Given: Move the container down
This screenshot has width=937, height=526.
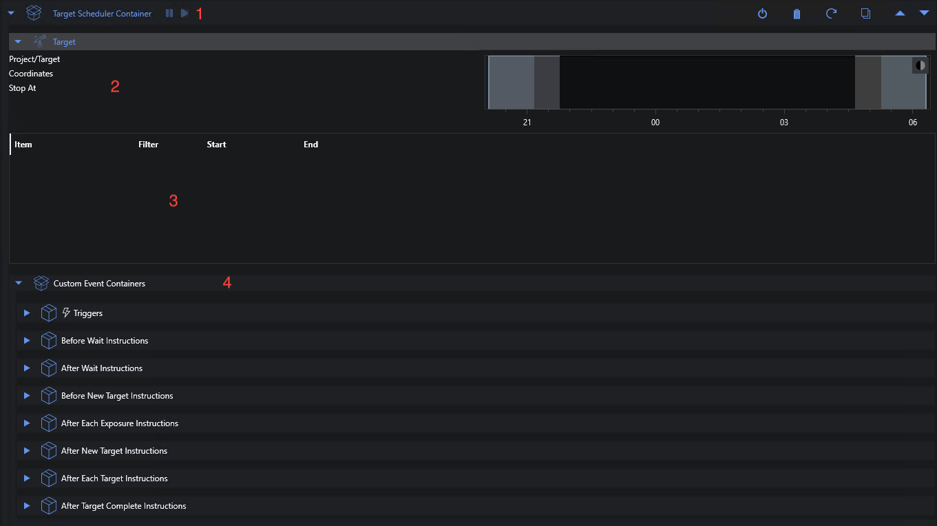Looking at the screenshot, I should (x=924, y=13).
